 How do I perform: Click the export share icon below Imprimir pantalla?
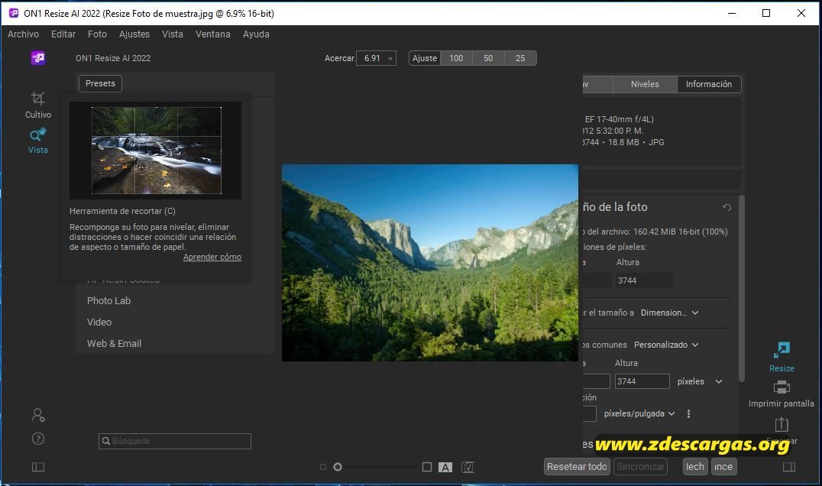coord(781,424)
